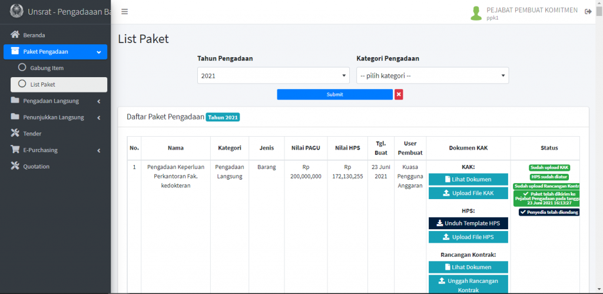Click the red X reset filter button
Image resolution: width=603 pixels, height=294 pixels.
pyautogui.click(x=399, y=94)
